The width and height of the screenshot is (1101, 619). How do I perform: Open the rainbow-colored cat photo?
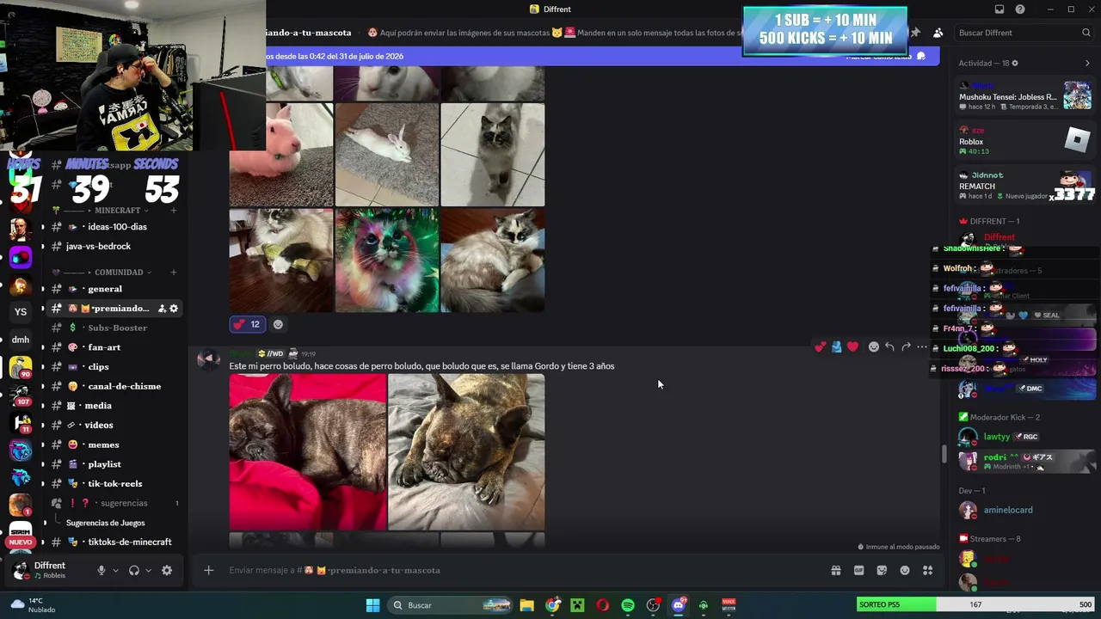(387, 260)
